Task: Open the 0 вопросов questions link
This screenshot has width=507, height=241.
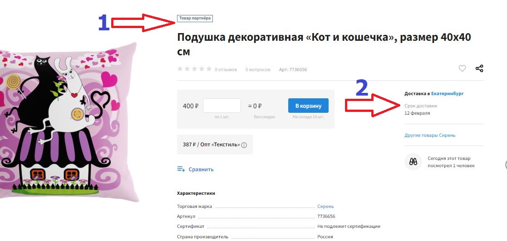Action: (258, 69)
